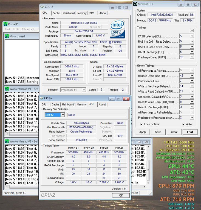Switch to Cache tab in top CPU-Z
Screen dimensions: 201x210
point(56,13)
